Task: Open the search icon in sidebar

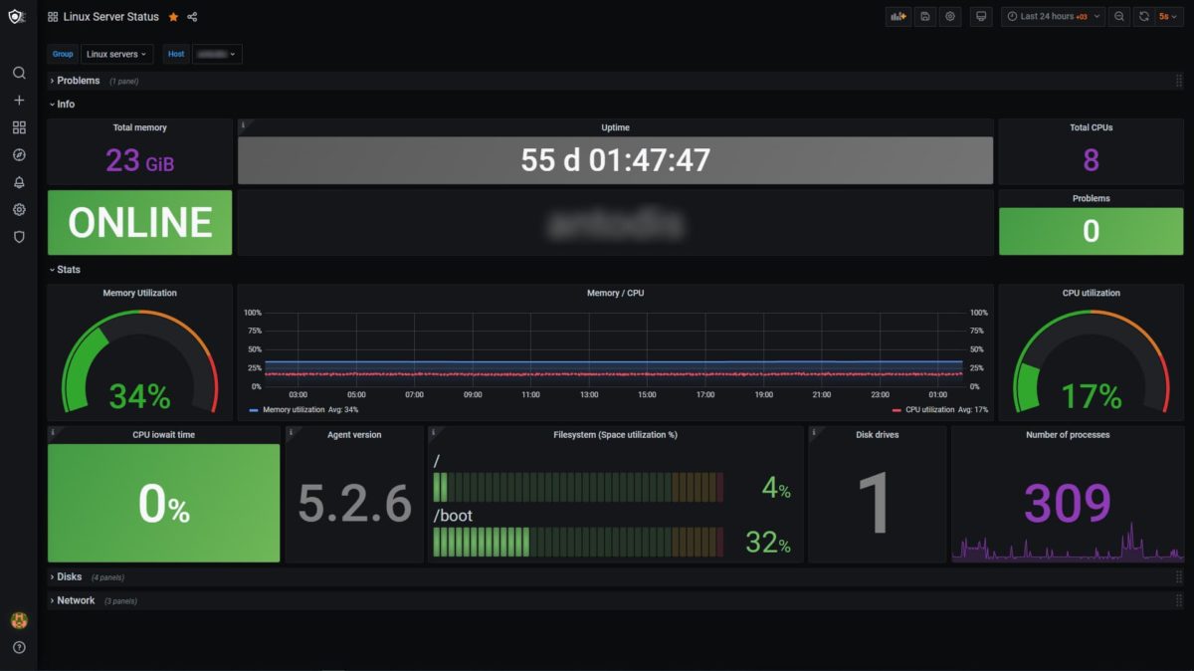Action: (x=19, y=73)
